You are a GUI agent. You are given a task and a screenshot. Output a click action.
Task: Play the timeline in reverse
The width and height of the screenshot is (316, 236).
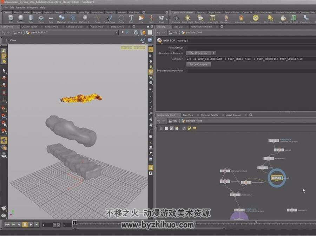(x=19, y=224)
